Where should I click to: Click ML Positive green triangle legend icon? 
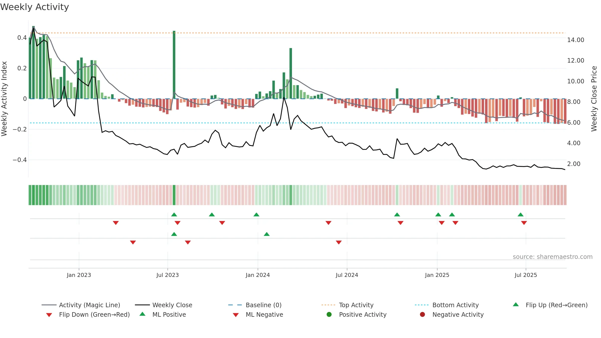tap(142, 314)
